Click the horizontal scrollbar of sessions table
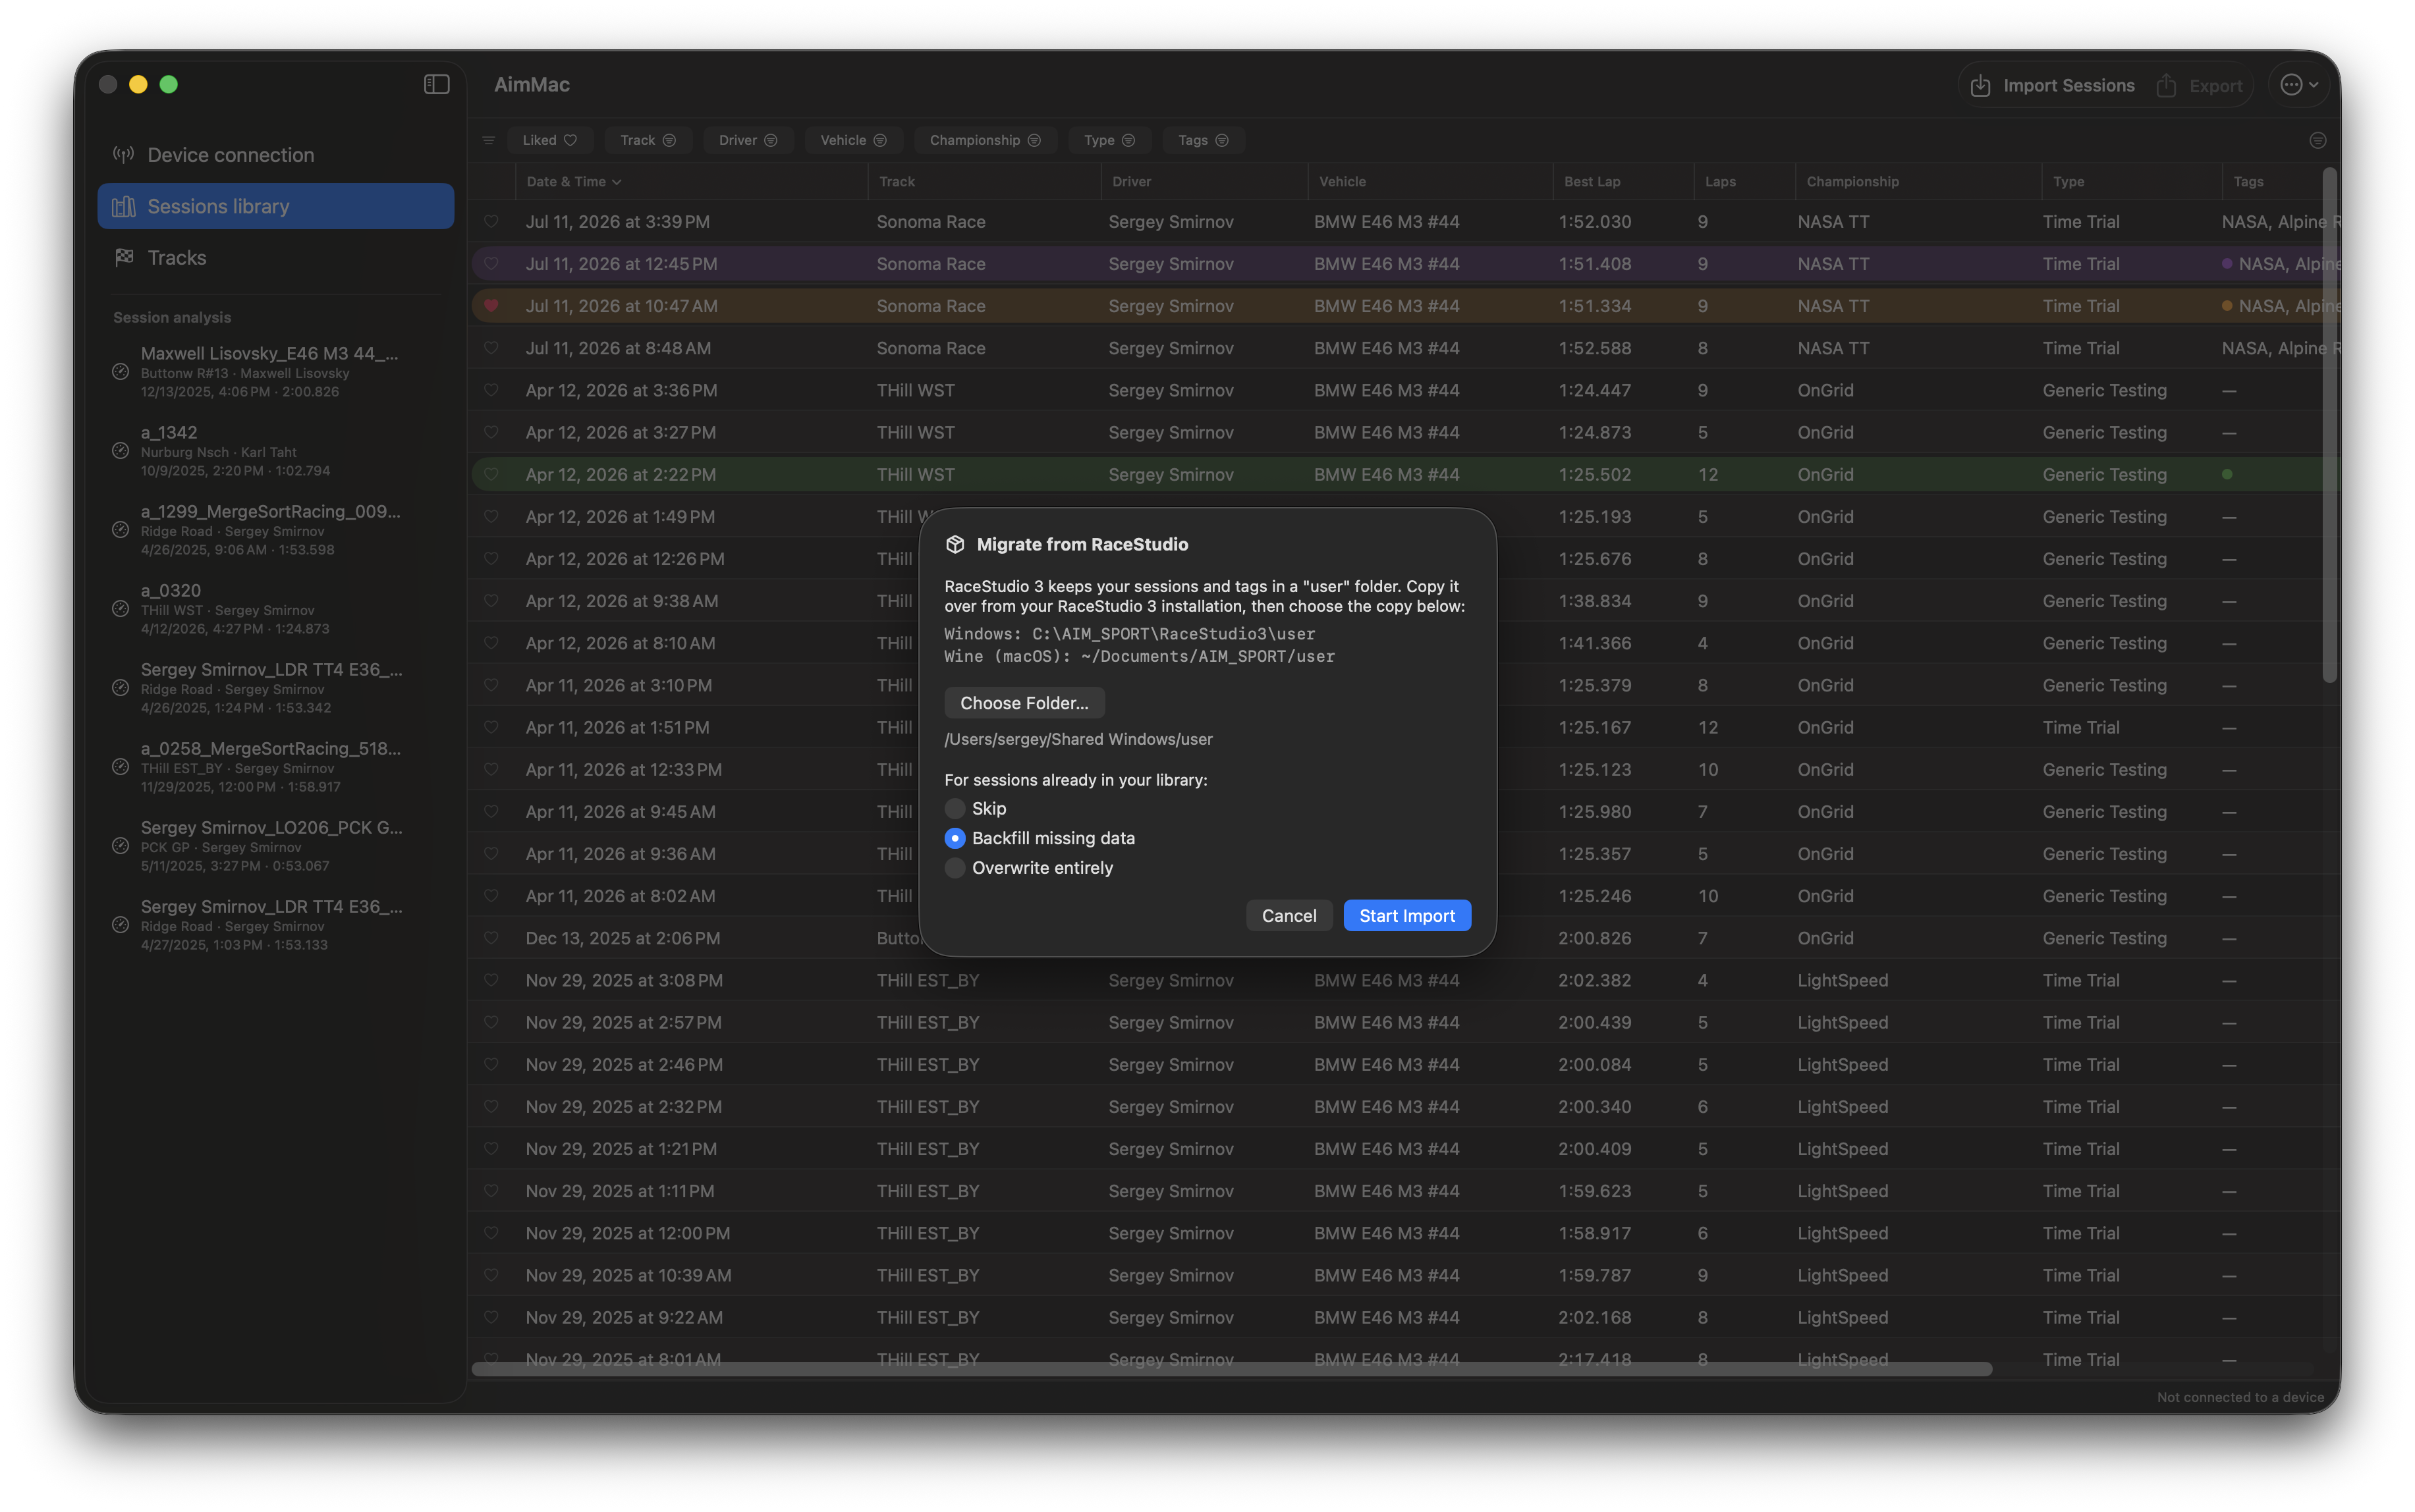 pyautogui.click(x=1231, y=1369)
